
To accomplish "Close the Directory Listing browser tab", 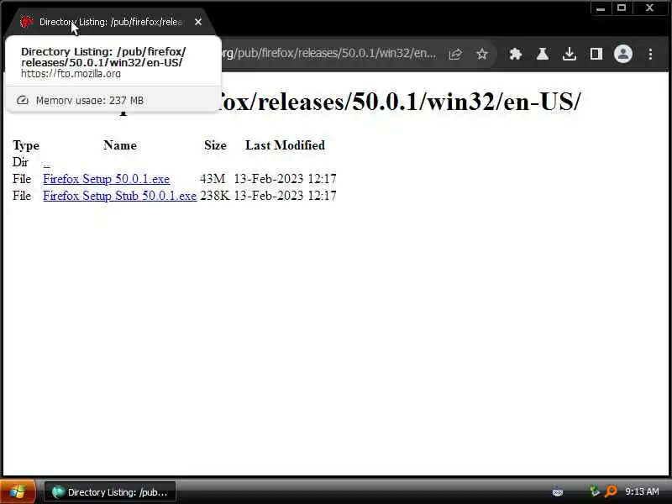I will pos(198,22).
